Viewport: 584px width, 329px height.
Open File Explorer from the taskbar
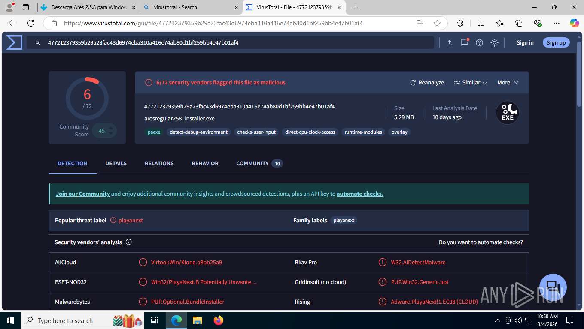pyautogui.click(x=197, y=320)
